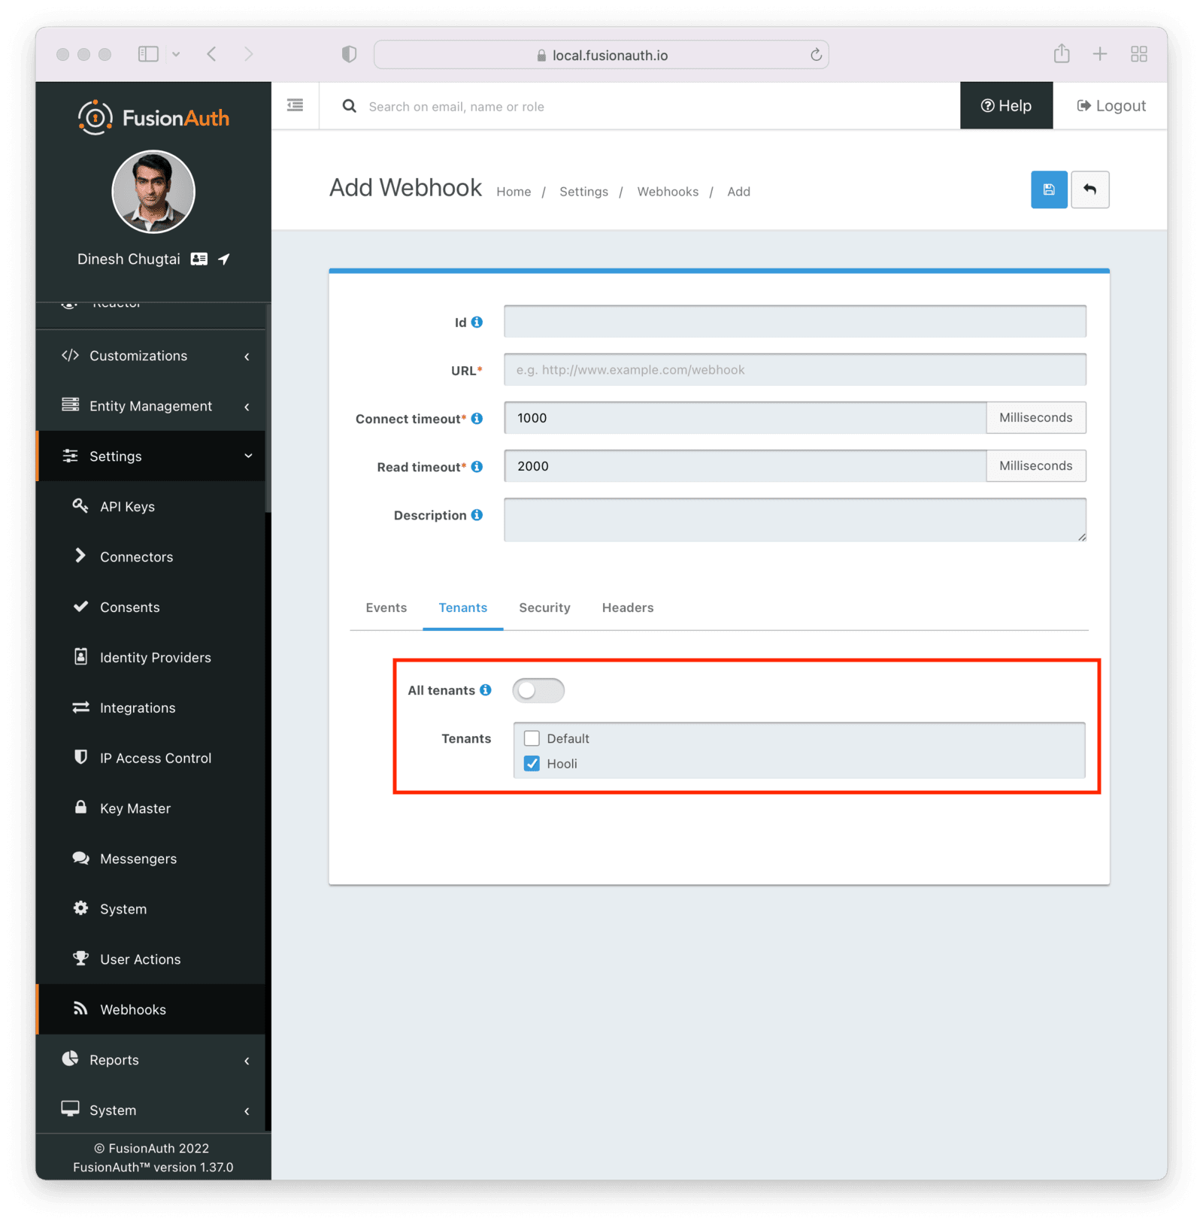Expand the Entity Management menu chevron

coord(247,407)
